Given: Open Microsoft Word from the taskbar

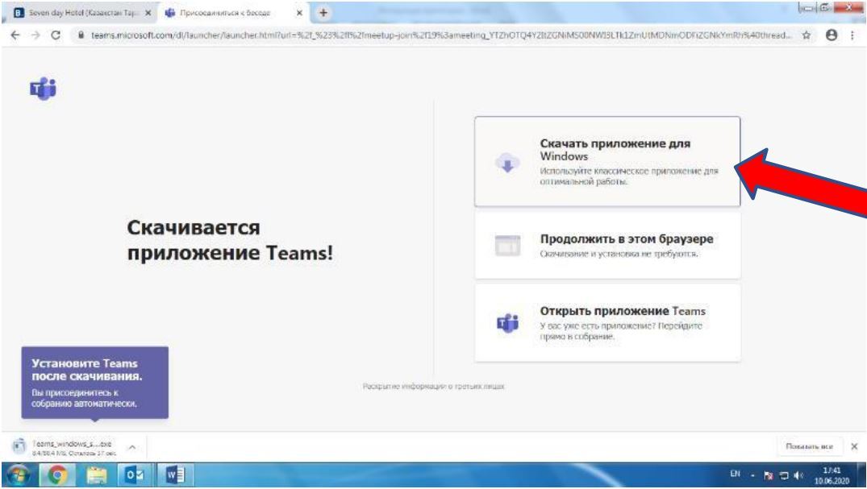Looking at the screenshot, I should coord(175,475).
